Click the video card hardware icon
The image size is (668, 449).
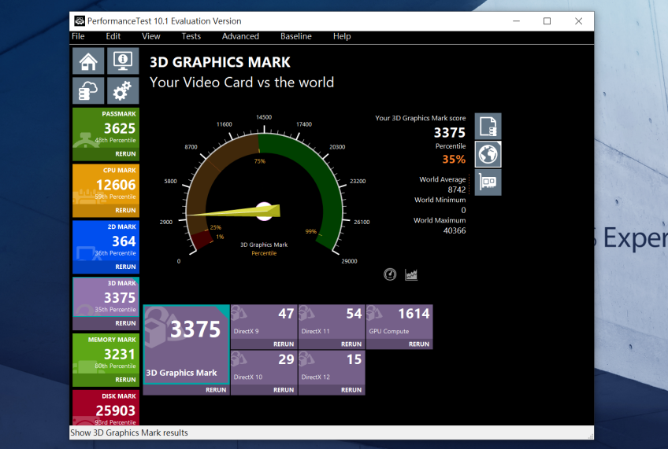pyautogui.click(x=488, y=182)
